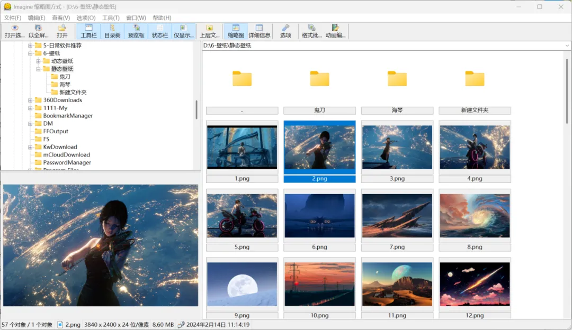Viewport: 572px width, 330px height.
Task: Click the 打开选... toolbar icon
Action: coord(15,31)
